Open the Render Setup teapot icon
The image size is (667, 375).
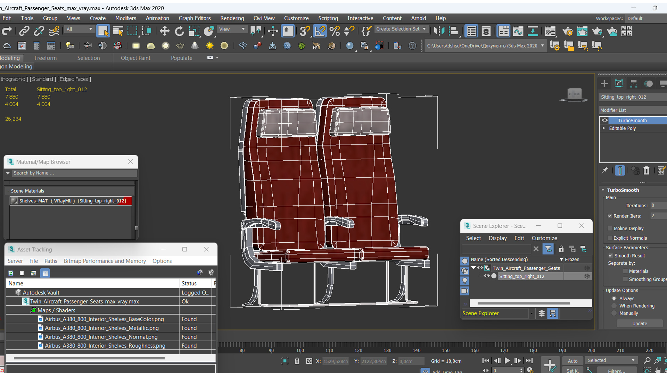click(x=568, y=31)
